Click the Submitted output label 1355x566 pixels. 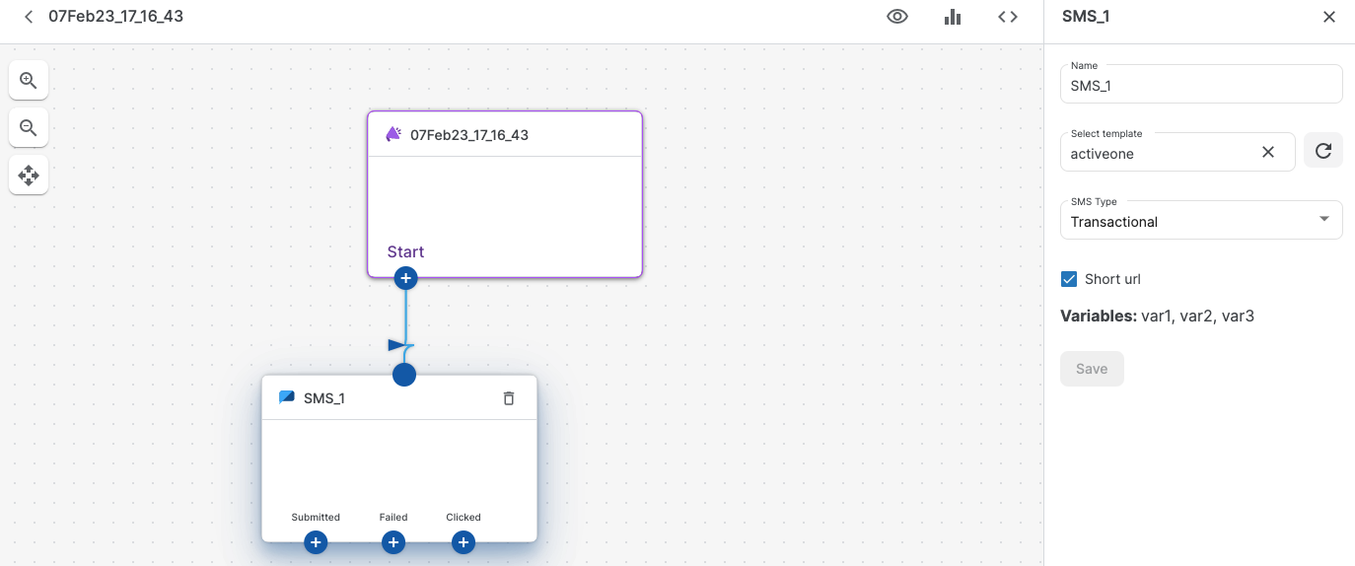click(316, 517)
